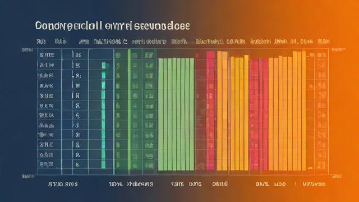This screenshot has height=202, width=359.
Task: Click the large chart title heading
Action: pyautogui.click(x=112, y=26)
